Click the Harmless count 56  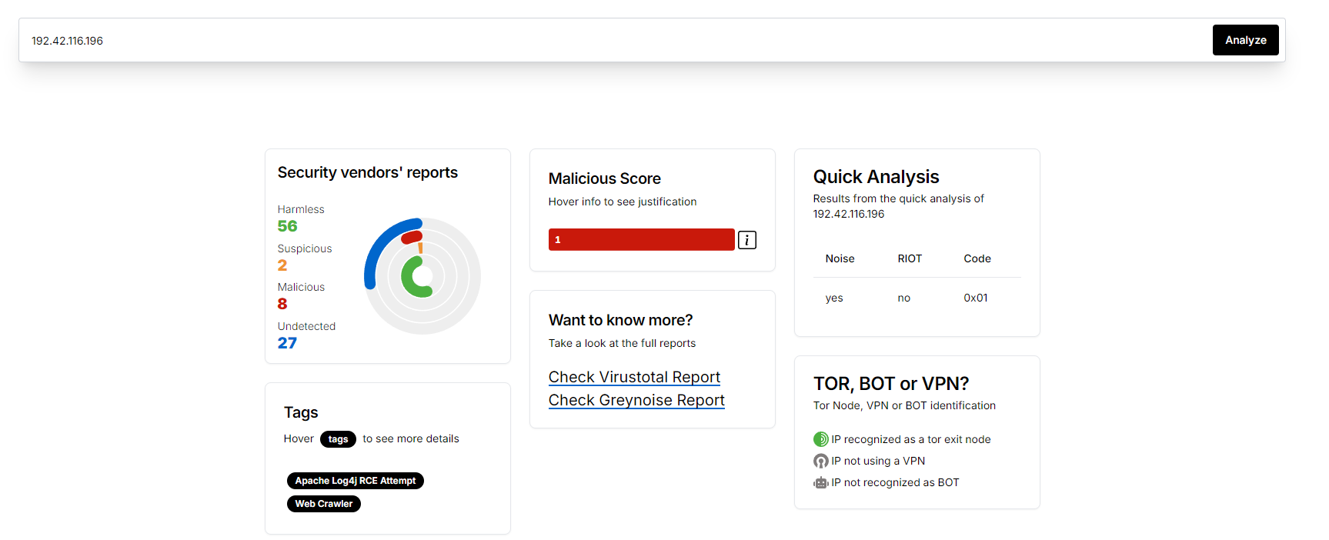[287, 226]
